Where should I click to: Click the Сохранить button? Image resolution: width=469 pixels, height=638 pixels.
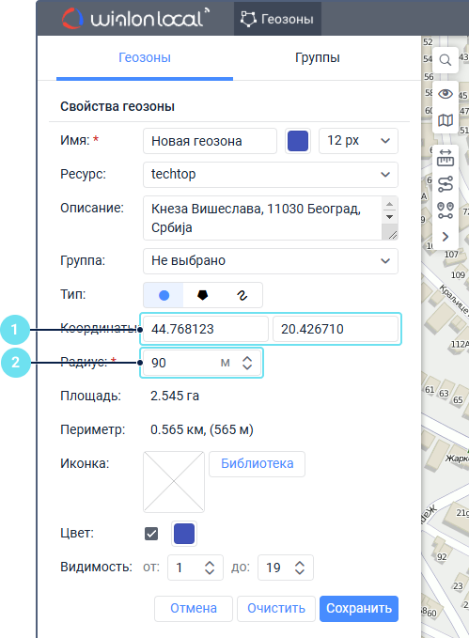tap(359, 609)
